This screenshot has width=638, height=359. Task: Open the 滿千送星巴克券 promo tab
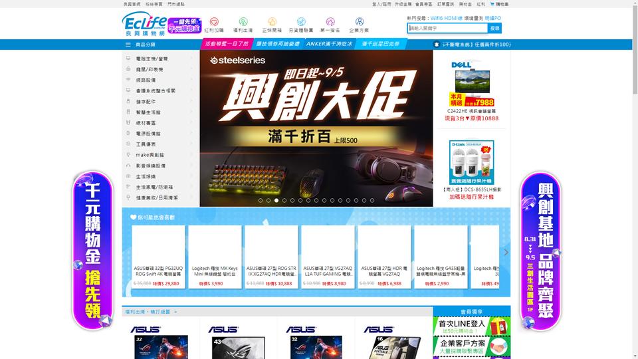point(380,44)
